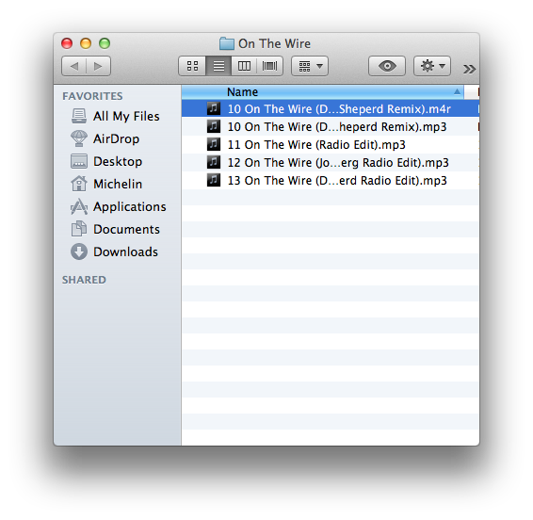This screenshot has width=533, height=520.
Task: Click the folder icon in the title bar
Action: [227, 43]
